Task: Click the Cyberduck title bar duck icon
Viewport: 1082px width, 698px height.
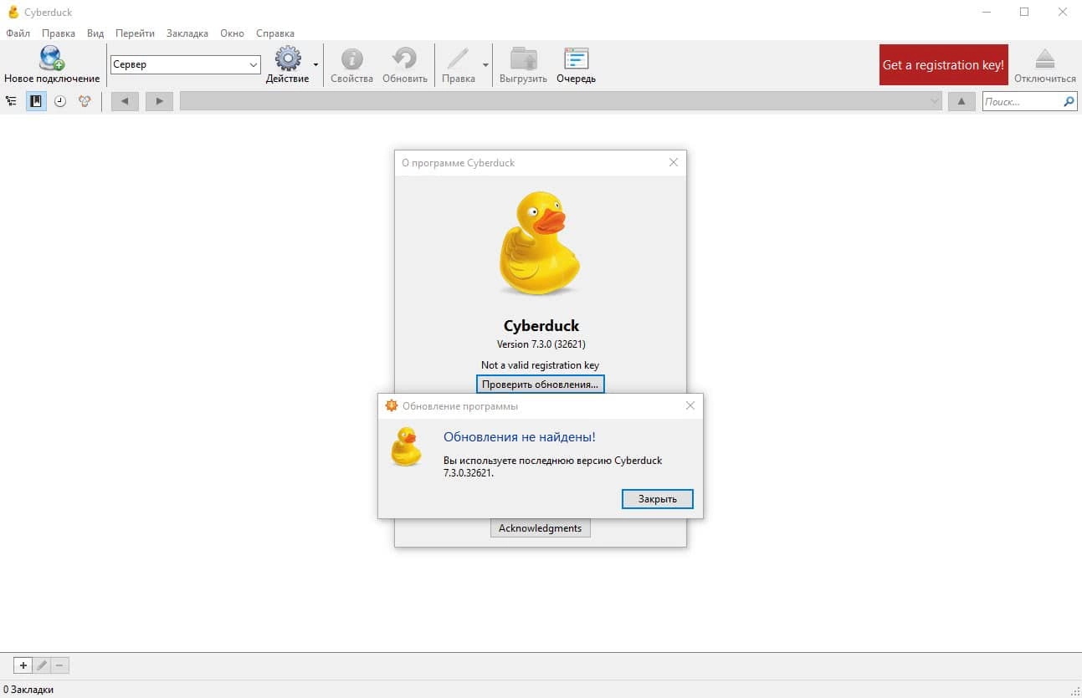Action: click(x=13, y=12)
